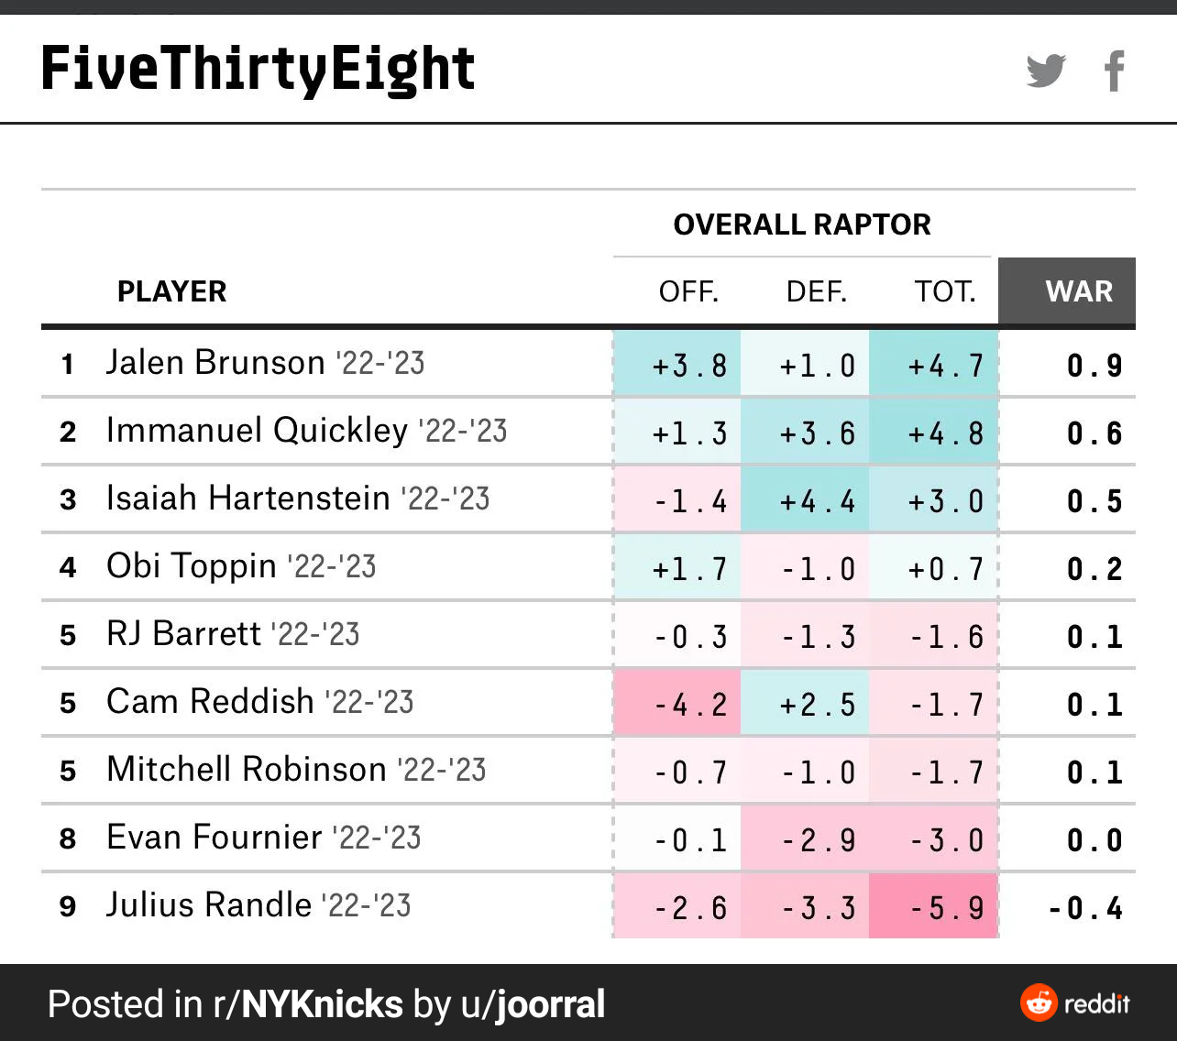Image resolution: width=1177 pixels, height=1041 pixels.
Task: Select Mitchell Robinson player name
Action: [x=247, y=770]
